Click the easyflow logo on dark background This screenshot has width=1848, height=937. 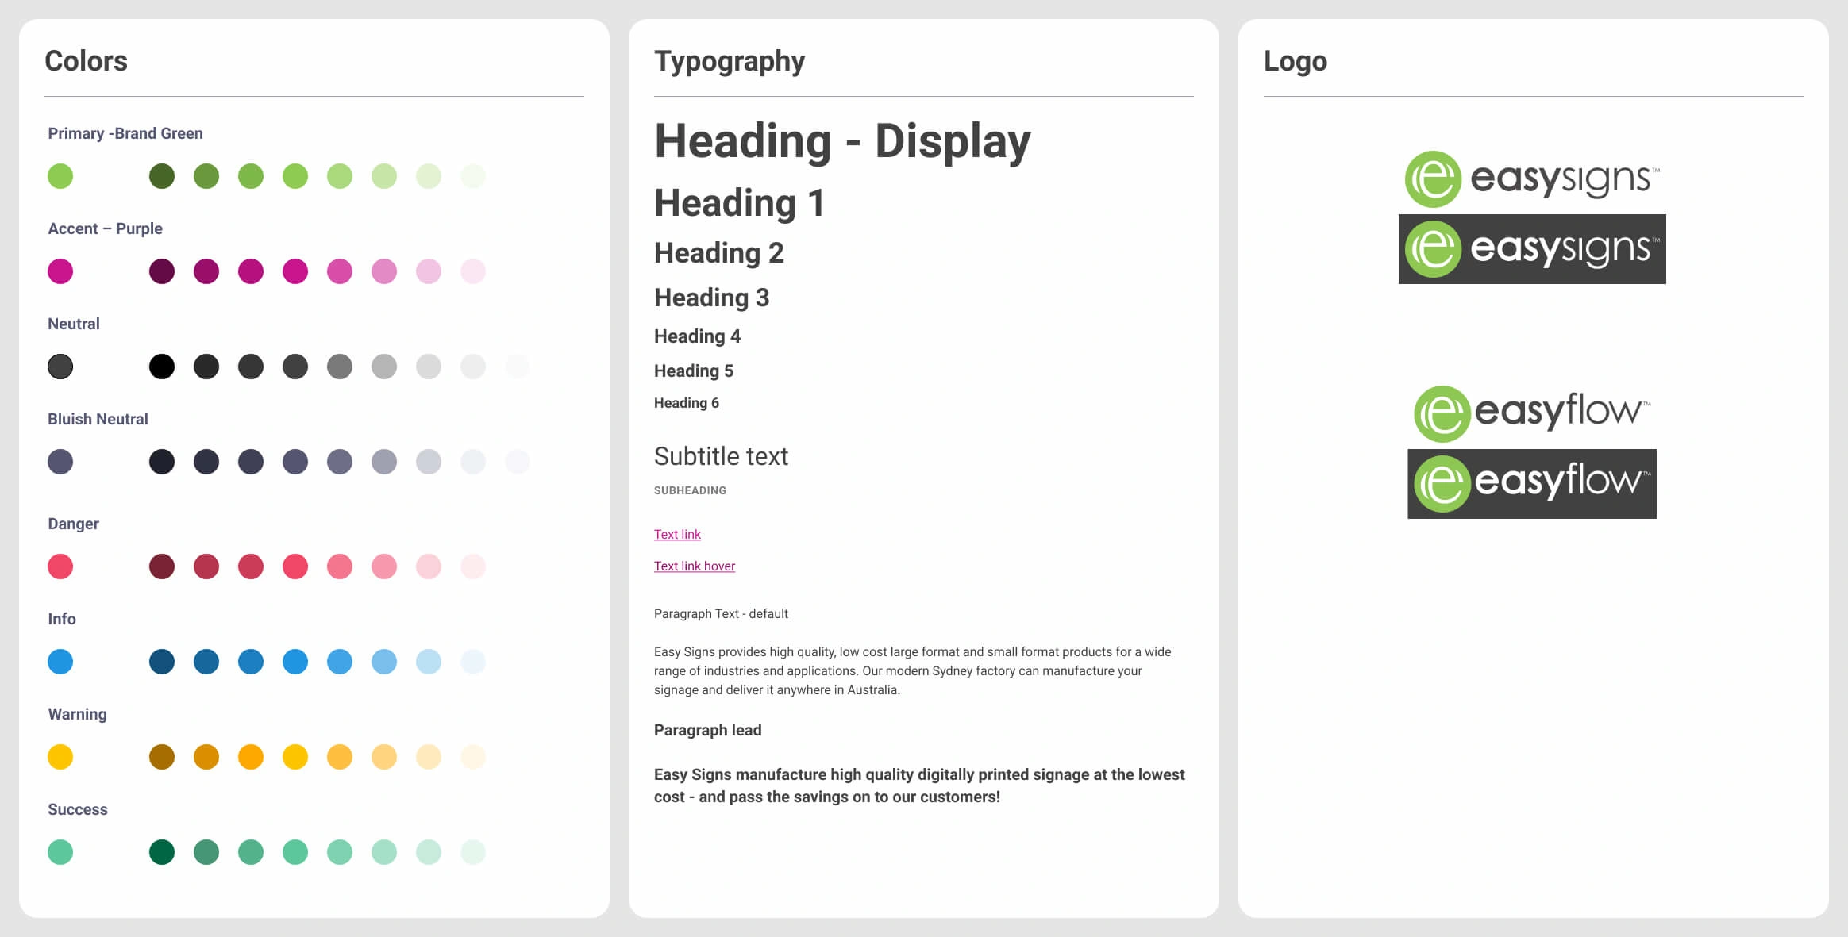pos(1531,484)
